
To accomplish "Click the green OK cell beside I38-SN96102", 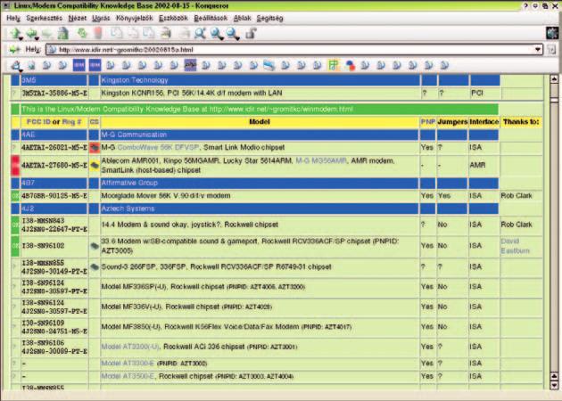I will pyautogui.click(x=15, y=246).
